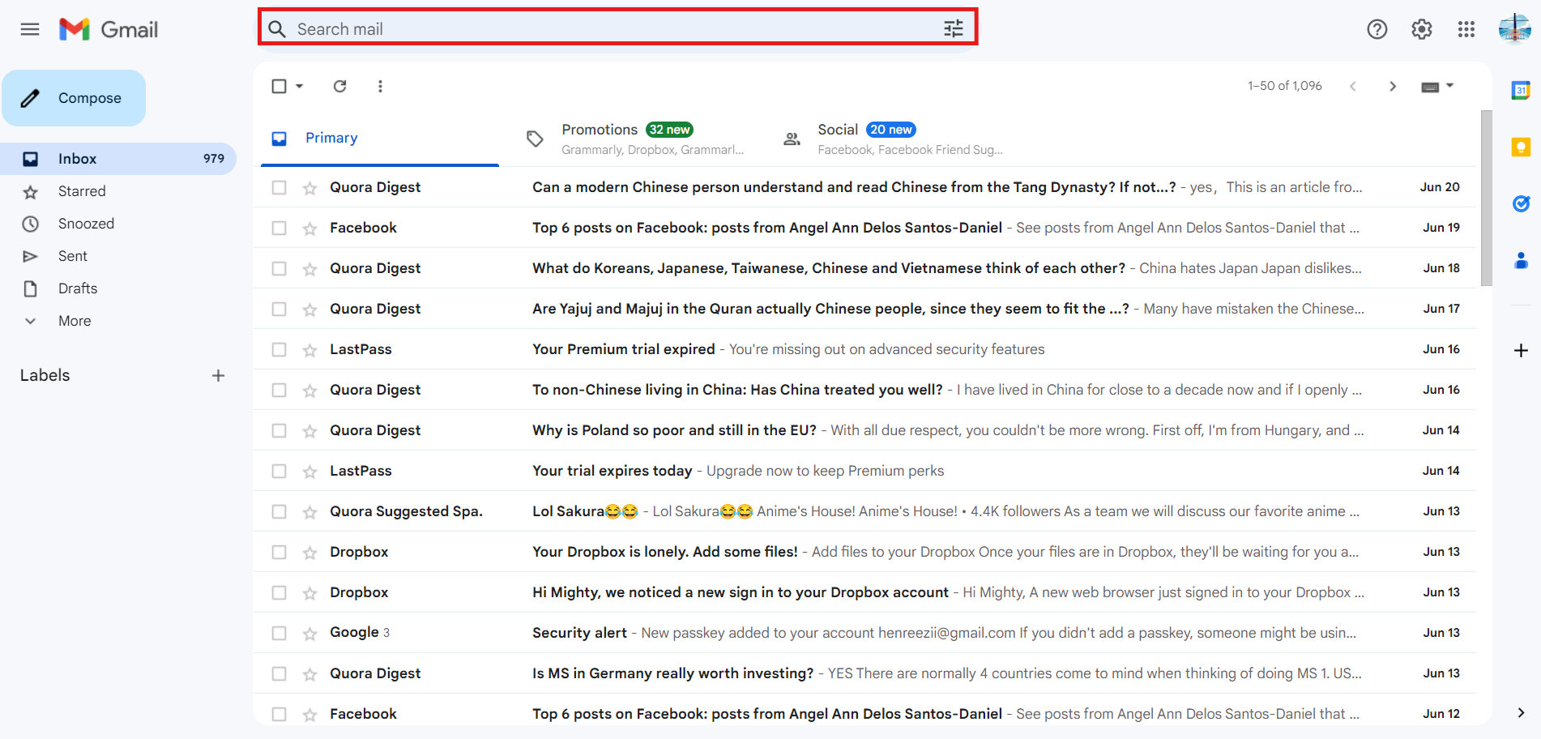This screenshot has width=1541, height=739.
Task: Check the Koreans, Japanese, Taiwanese email
Action: [x=279, y=268]
